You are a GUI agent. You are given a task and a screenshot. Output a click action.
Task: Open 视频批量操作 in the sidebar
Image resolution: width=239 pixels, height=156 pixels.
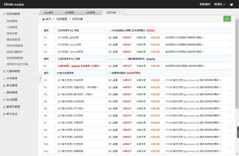coord(15,52)
